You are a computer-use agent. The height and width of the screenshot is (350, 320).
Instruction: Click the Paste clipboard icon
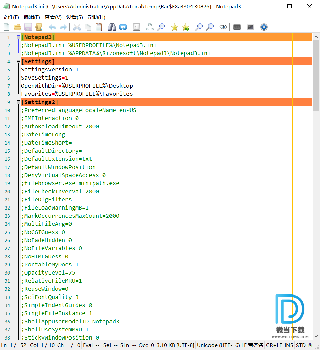click(99, 27)
